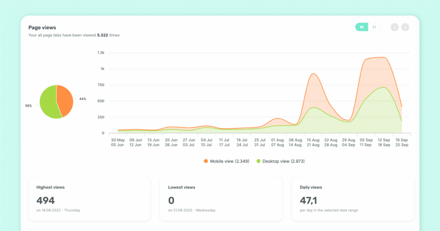Viewport: 440px width, 231px height.
Task: Select the green slice of the pie chart
Action: 48,103
